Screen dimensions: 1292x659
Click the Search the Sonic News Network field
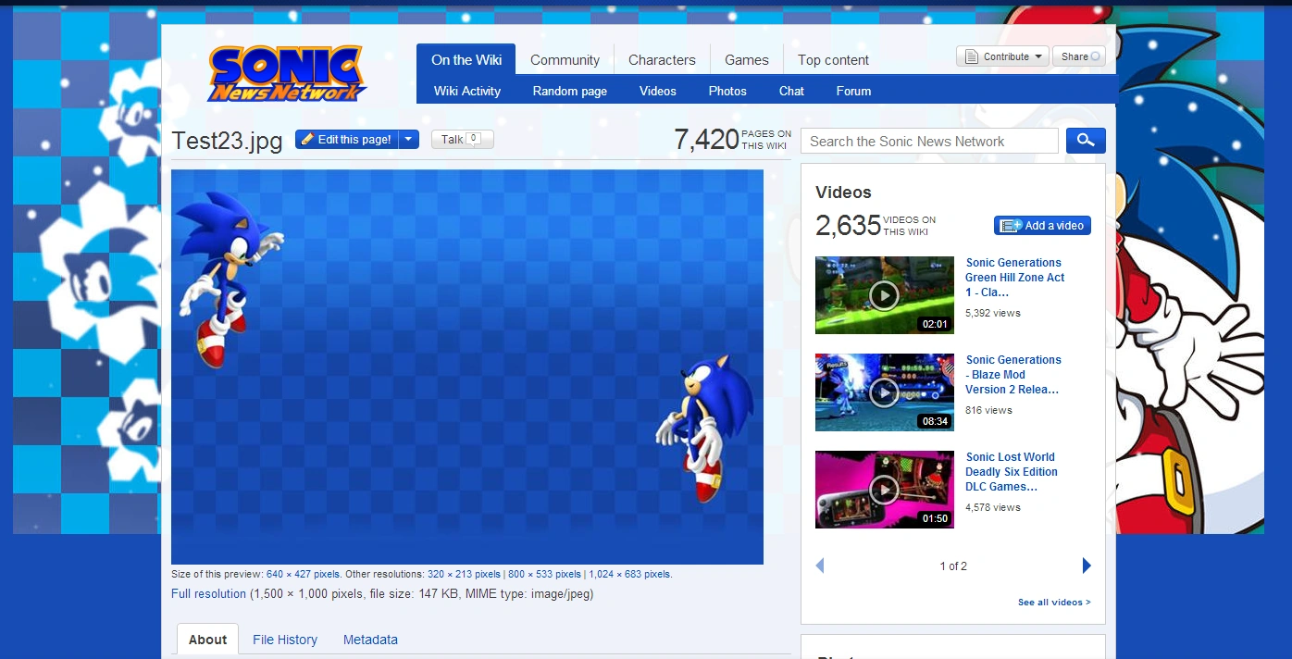pyautogui.click(x=929, y=142)
